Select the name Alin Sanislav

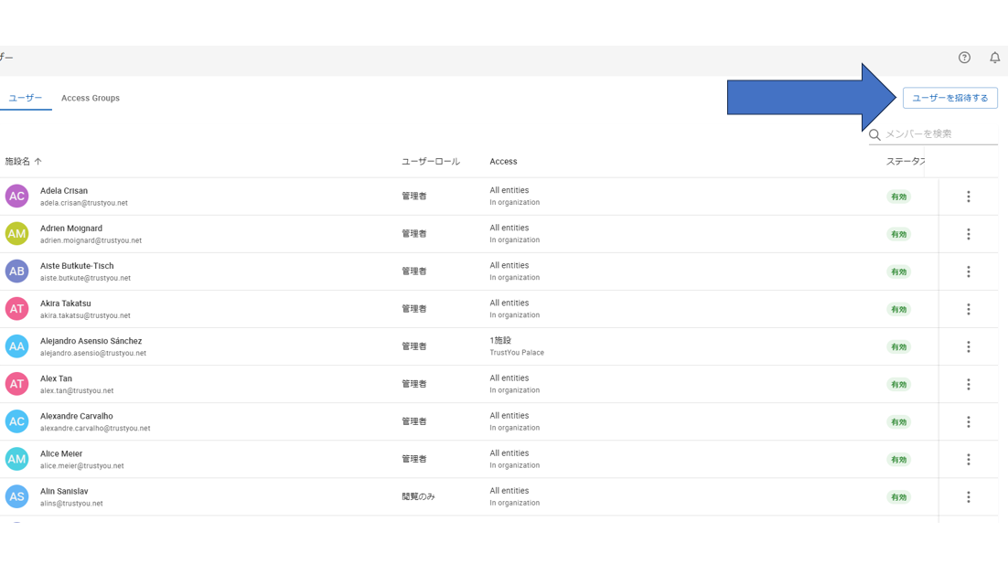pos(64,492)
